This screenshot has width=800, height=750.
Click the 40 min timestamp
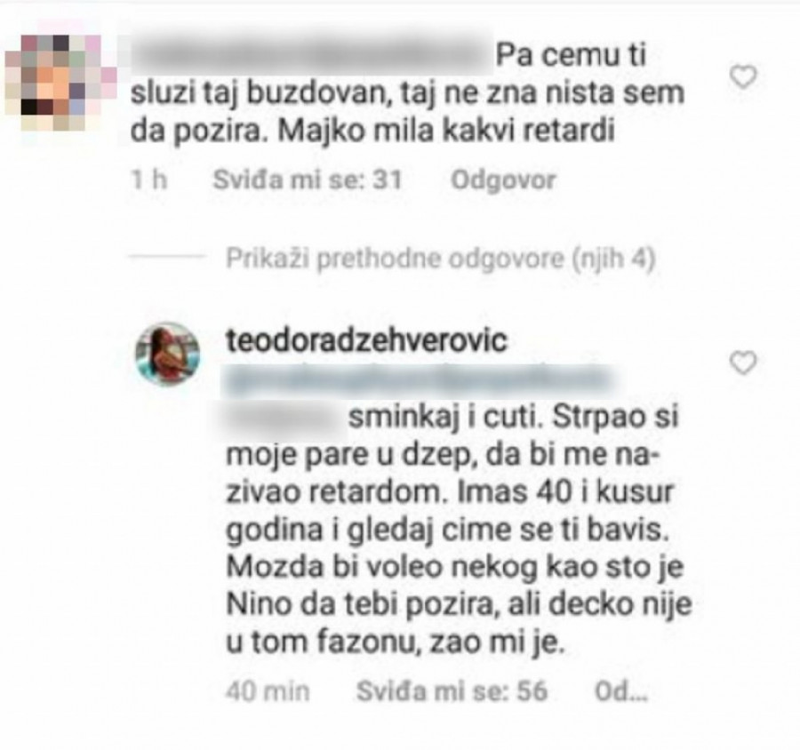point(268,692)
